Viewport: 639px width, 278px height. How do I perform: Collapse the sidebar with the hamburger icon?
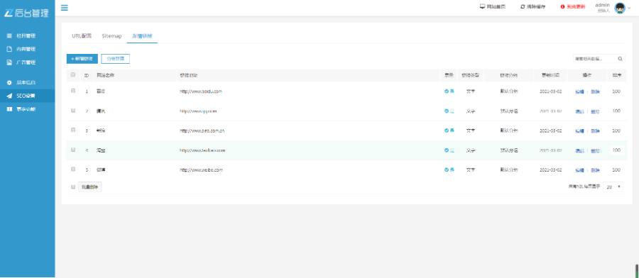(x=65, y=8)
